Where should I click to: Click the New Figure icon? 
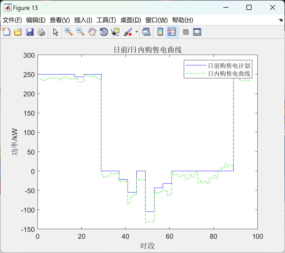click(6, 32)
